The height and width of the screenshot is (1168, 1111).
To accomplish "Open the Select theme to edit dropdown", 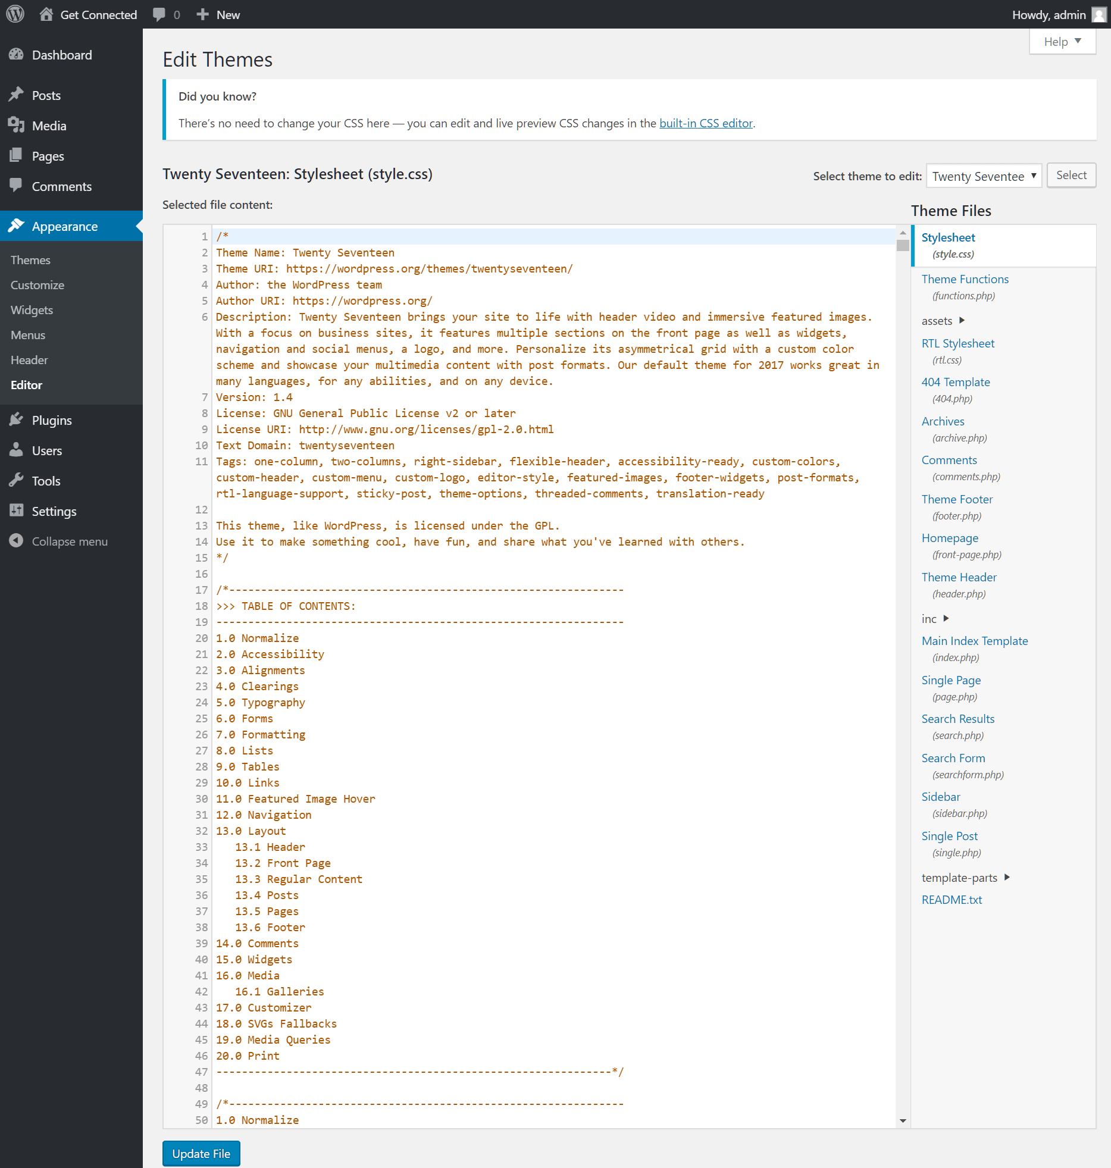I will [984, 176].
